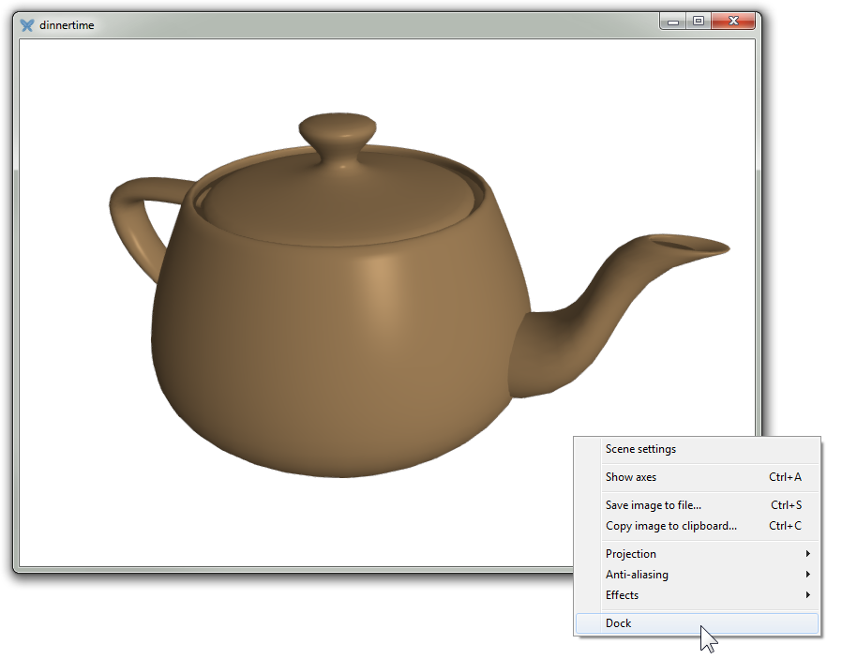The height and width of the screenshot is (659, 842).
Task: Toggle Show axes in the context menu
Action: [x=630, y=477]
